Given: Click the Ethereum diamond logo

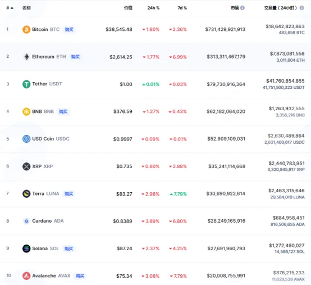Looking at the screenshot, I should [x=26, y=57].
